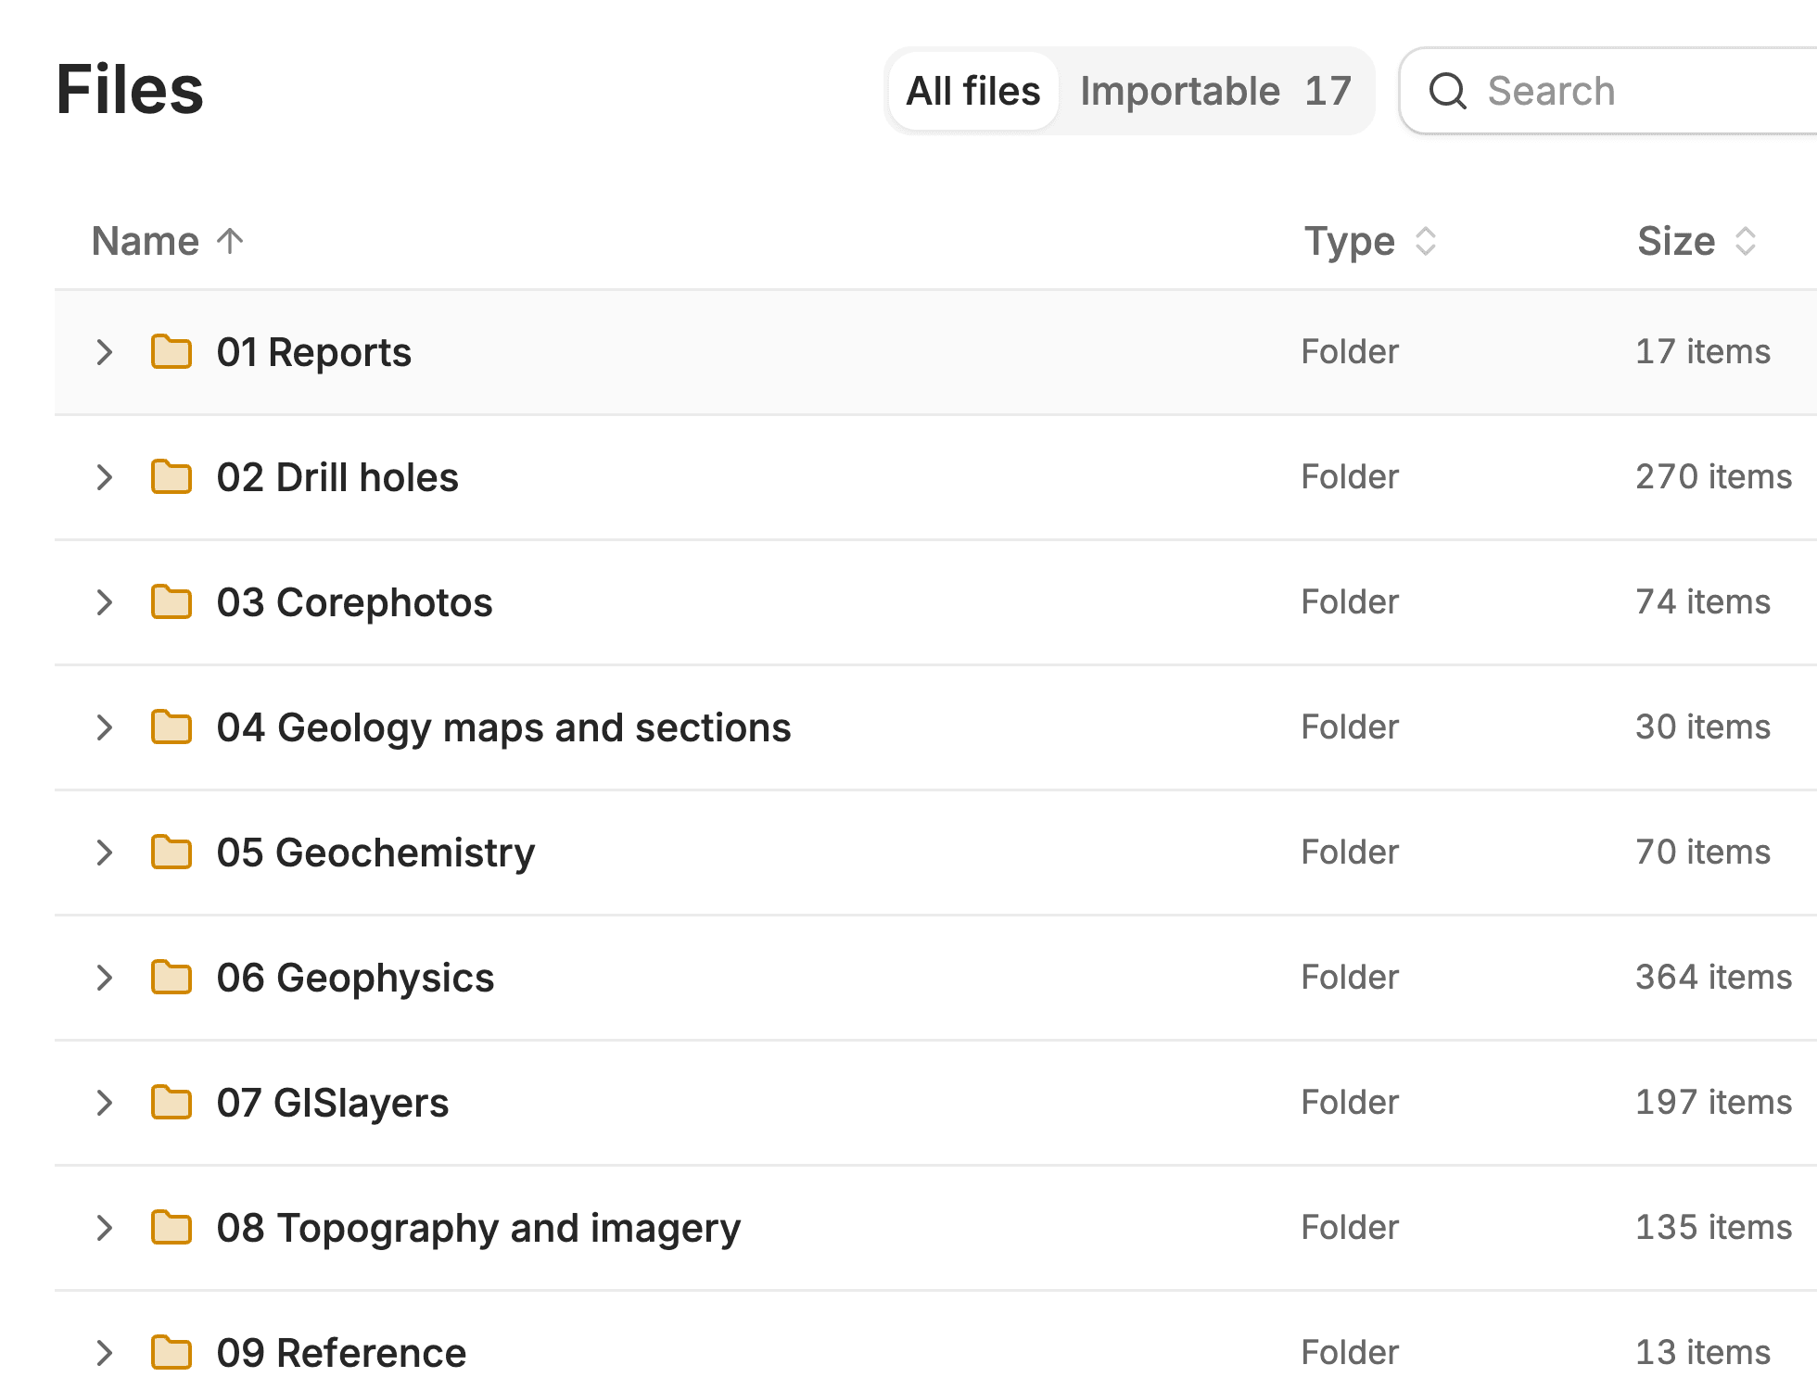Switch to the Importable 17 tab
The image size is (1817, 1390).
pos(1215,91)
